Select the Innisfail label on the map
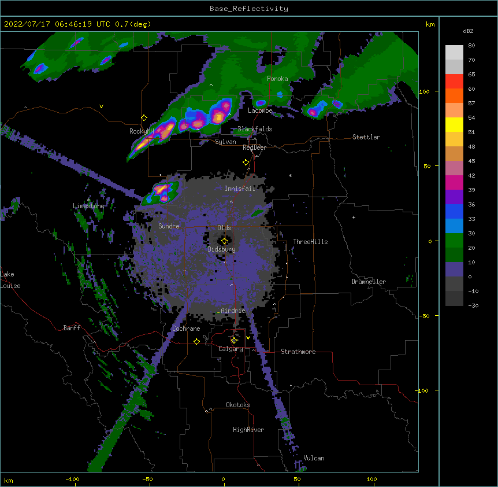This screenshot has height=487, width=498. 240,189
